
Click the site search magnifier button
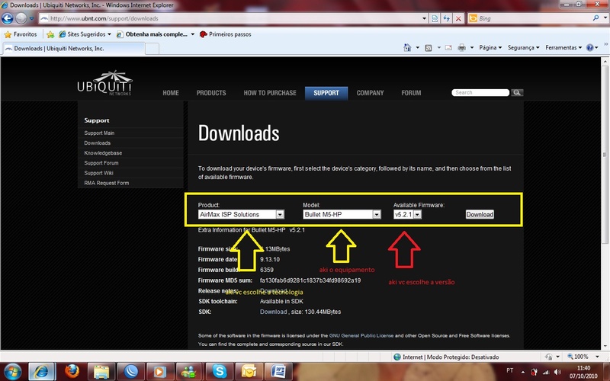517,92
